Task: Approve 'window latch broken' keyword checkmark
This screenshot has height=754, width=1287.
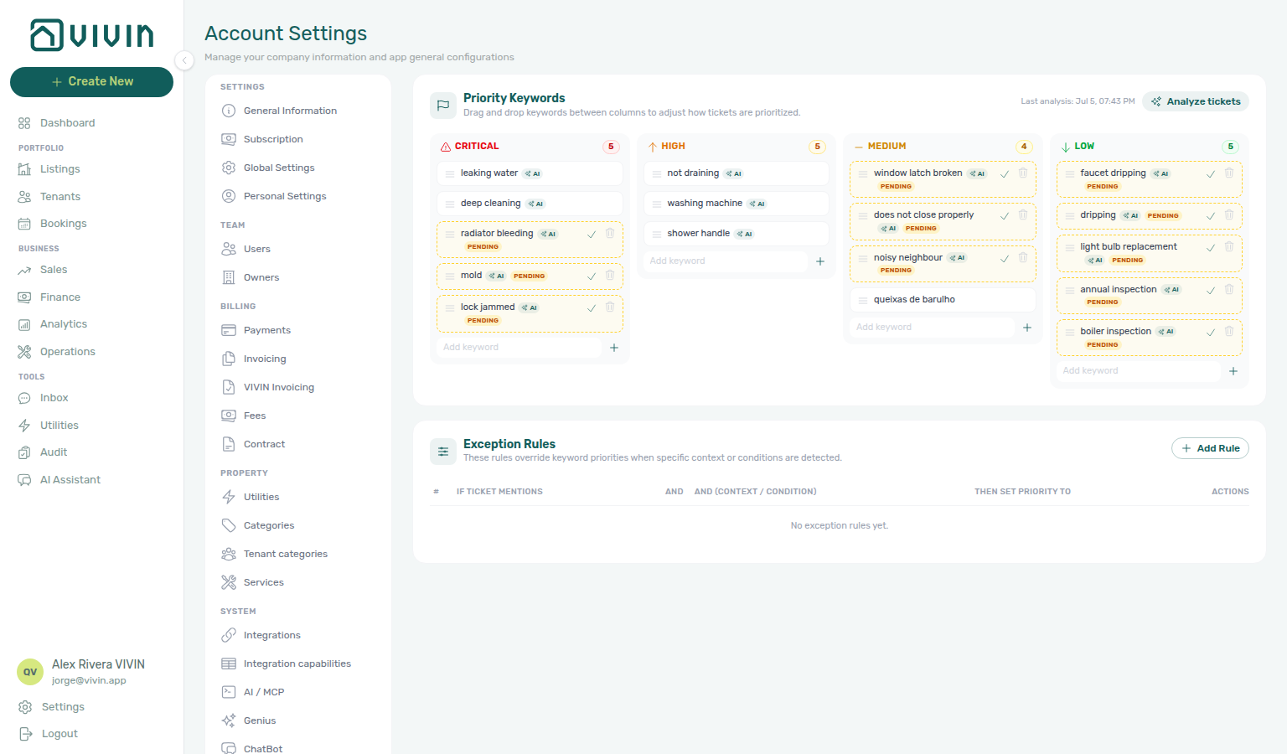Action: point(1005,174)
